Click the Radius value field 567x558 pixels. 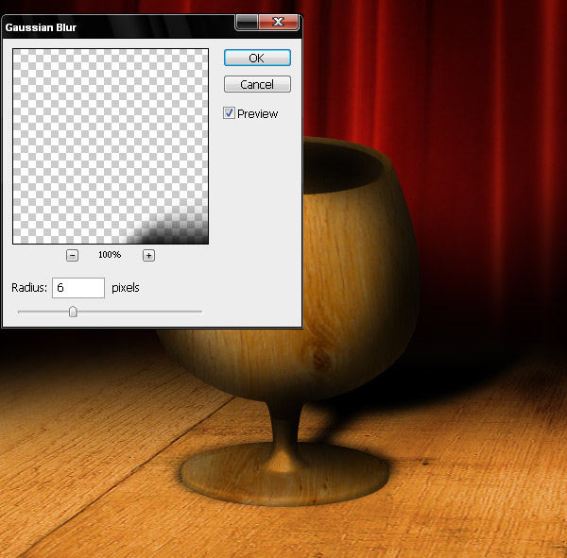(78, 288)
